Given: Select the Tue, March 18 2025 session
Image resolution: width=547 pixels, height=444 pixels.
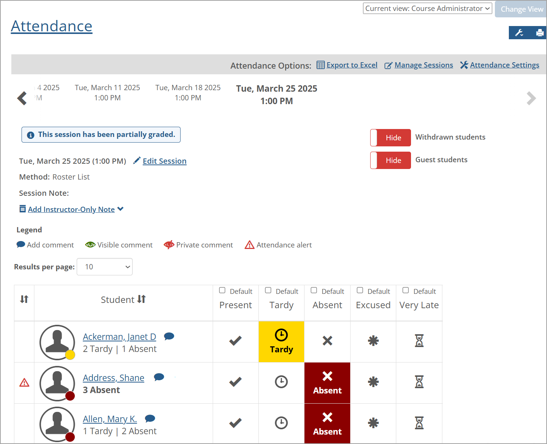Looking at the screenshot, I should [188, 93].
